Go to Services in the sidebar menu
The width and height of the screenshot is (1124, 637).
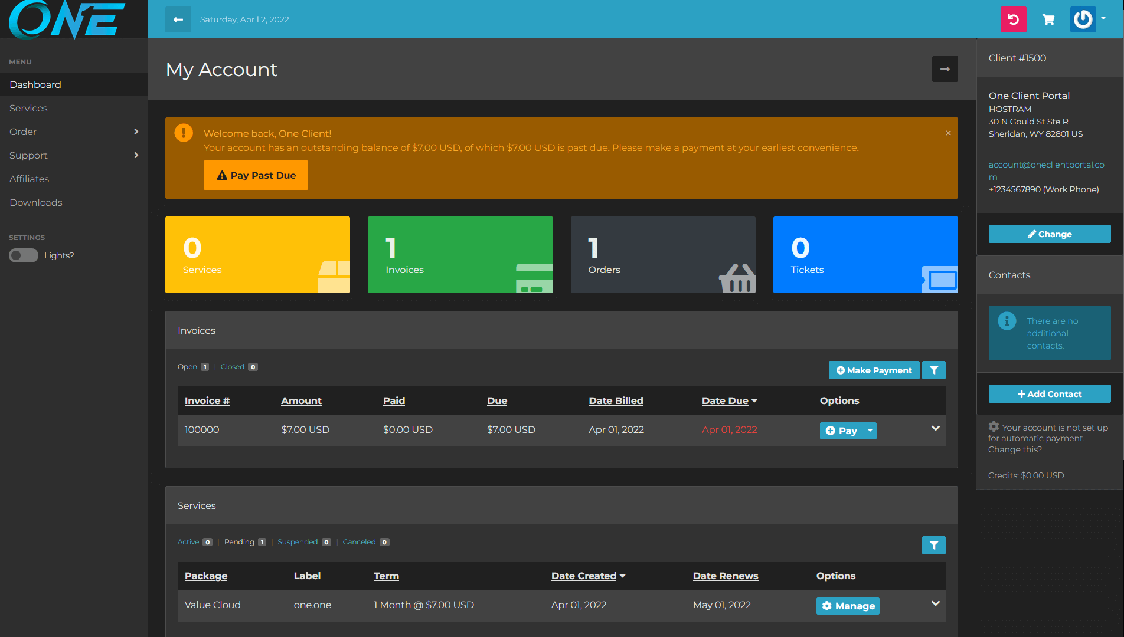click(28, 108)
